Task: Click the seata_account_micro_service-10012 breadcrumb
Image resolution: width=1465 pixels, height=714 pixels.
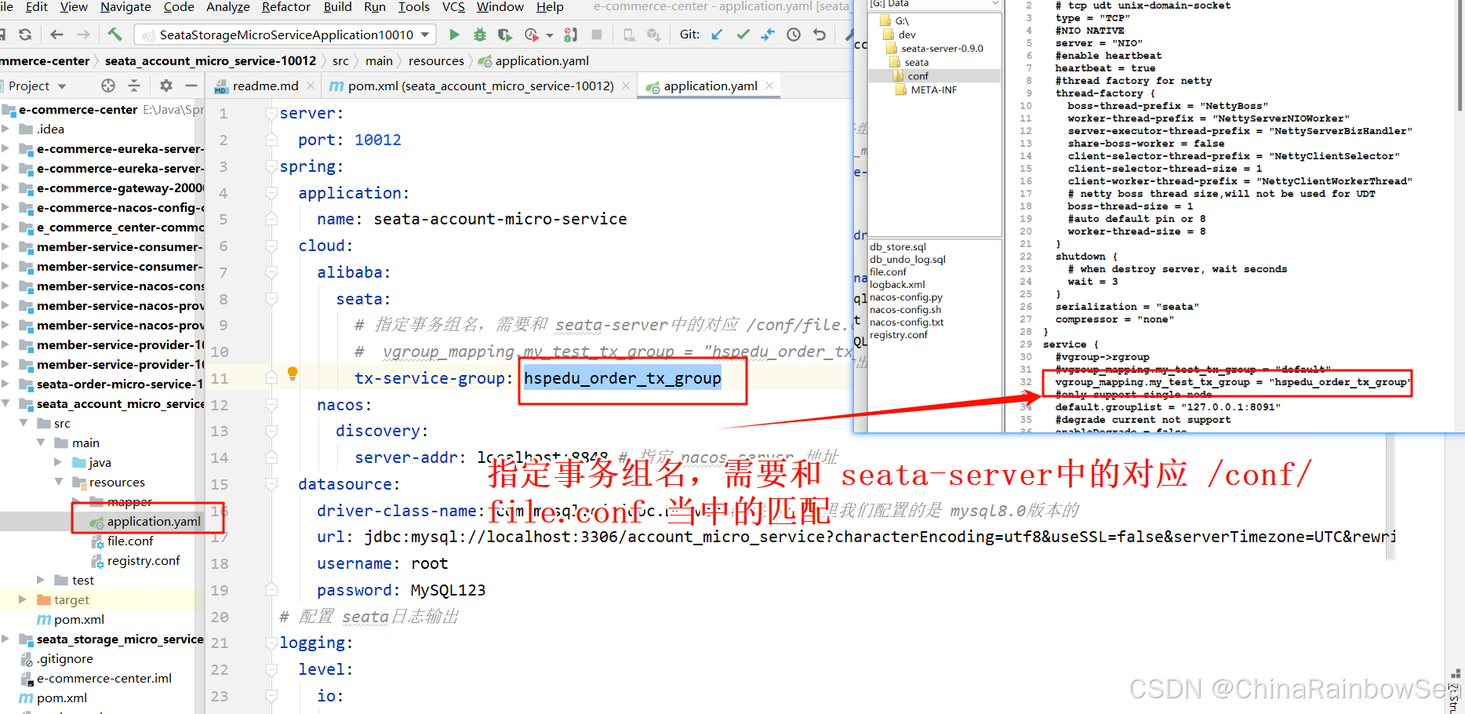Action: tap(210, 60)
